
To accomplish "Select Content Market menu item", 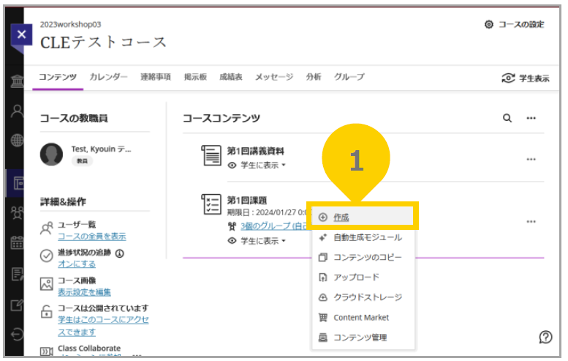I will point(363,318).
